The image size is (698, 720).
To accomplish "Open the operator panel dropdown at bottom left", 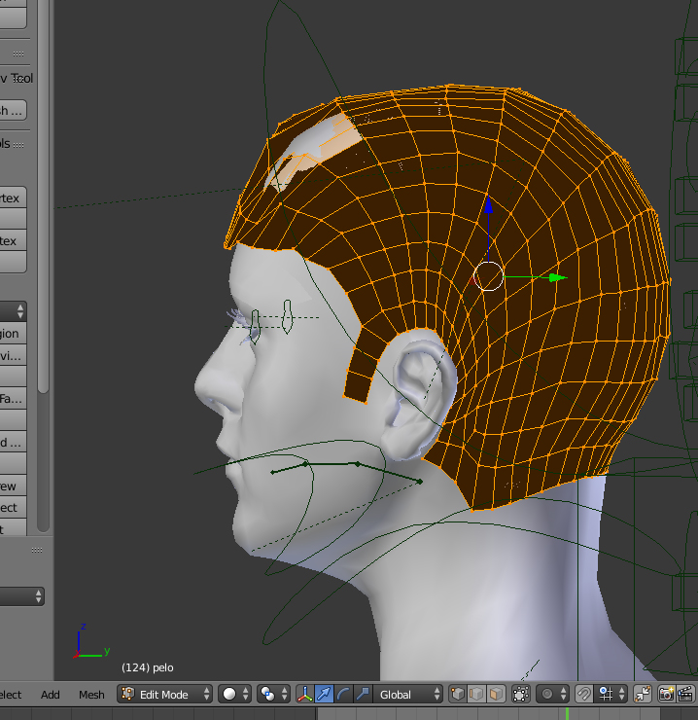I will click(x=22, y=596).
